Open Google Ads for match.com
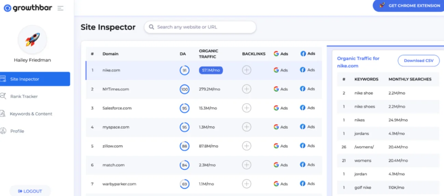Screen dimensions: 444x196 281,165
